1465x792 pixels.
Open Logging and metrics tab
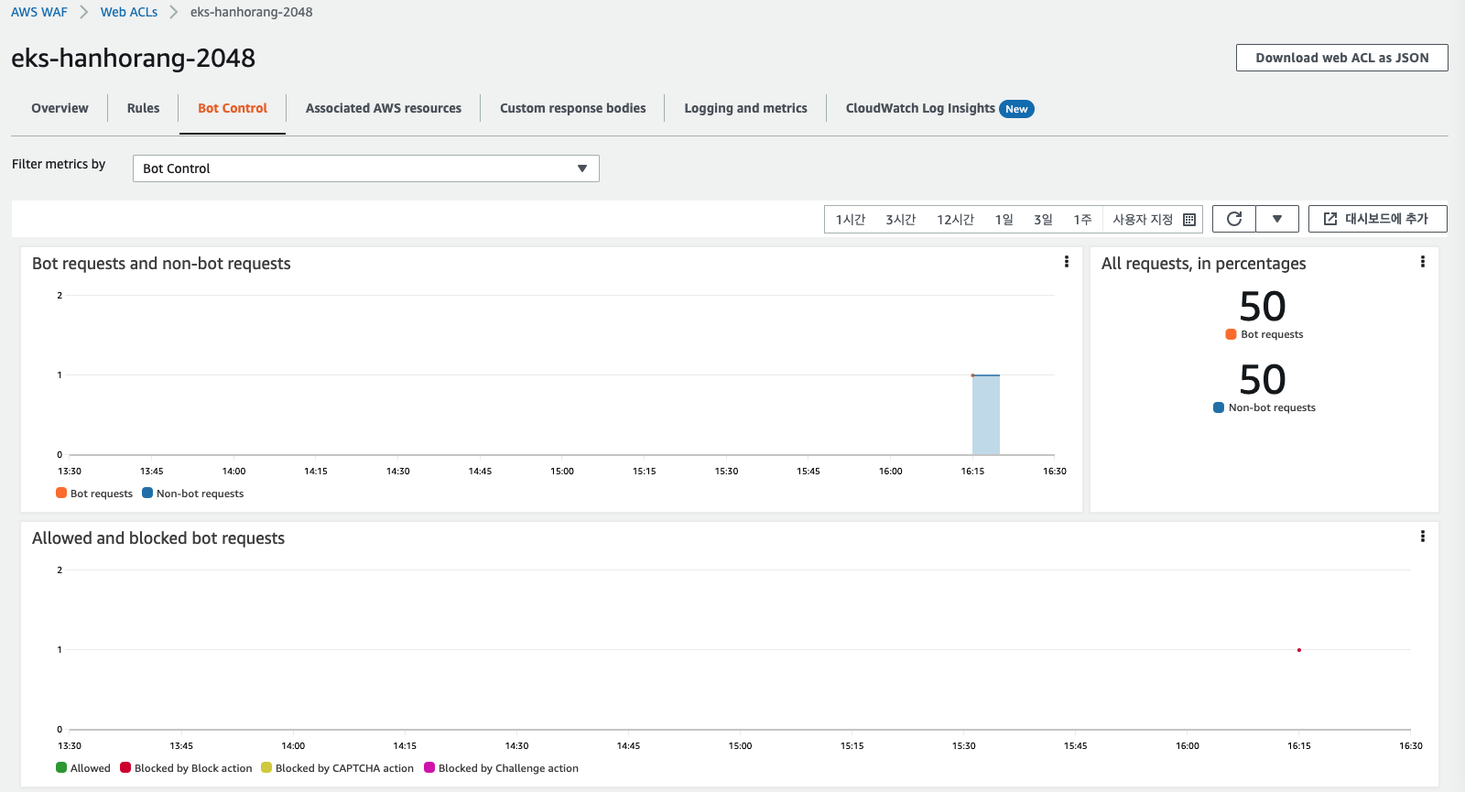point(746,108)
